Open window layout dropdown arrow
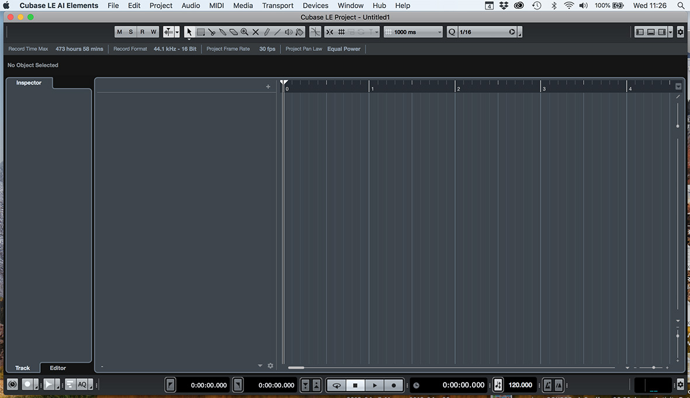690x398 pixels. [x=670, y=32]
